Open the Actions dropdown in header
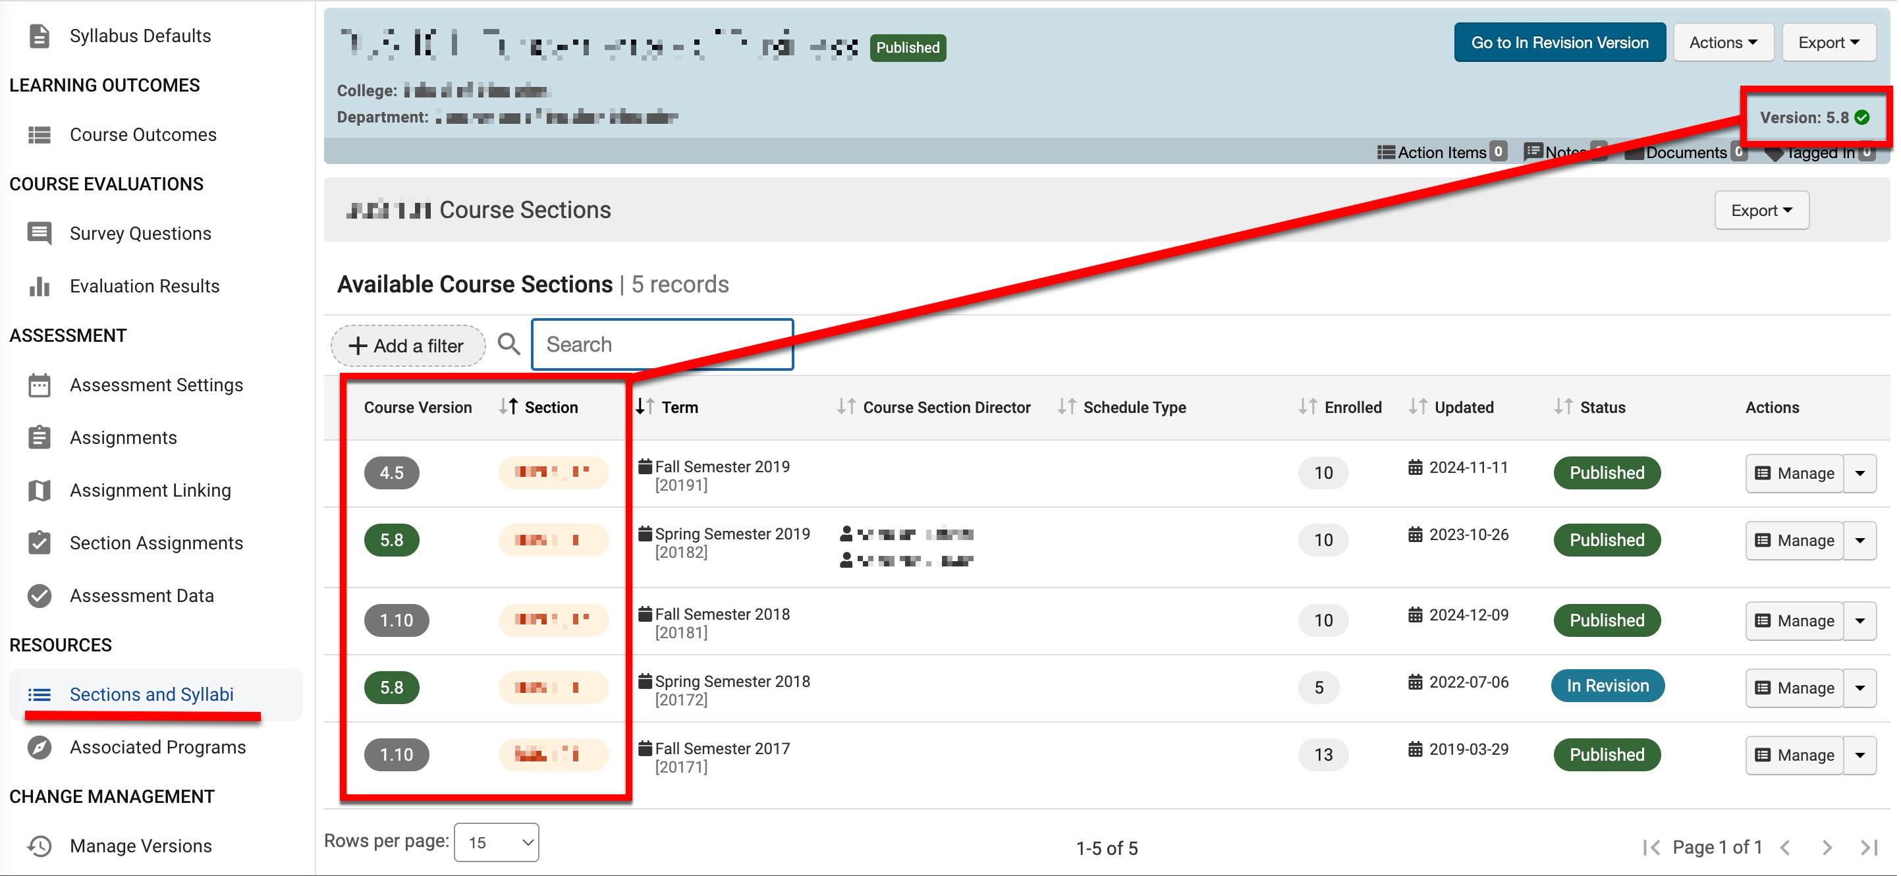This screenshot has height=876, width=1901. (1722, 43)
